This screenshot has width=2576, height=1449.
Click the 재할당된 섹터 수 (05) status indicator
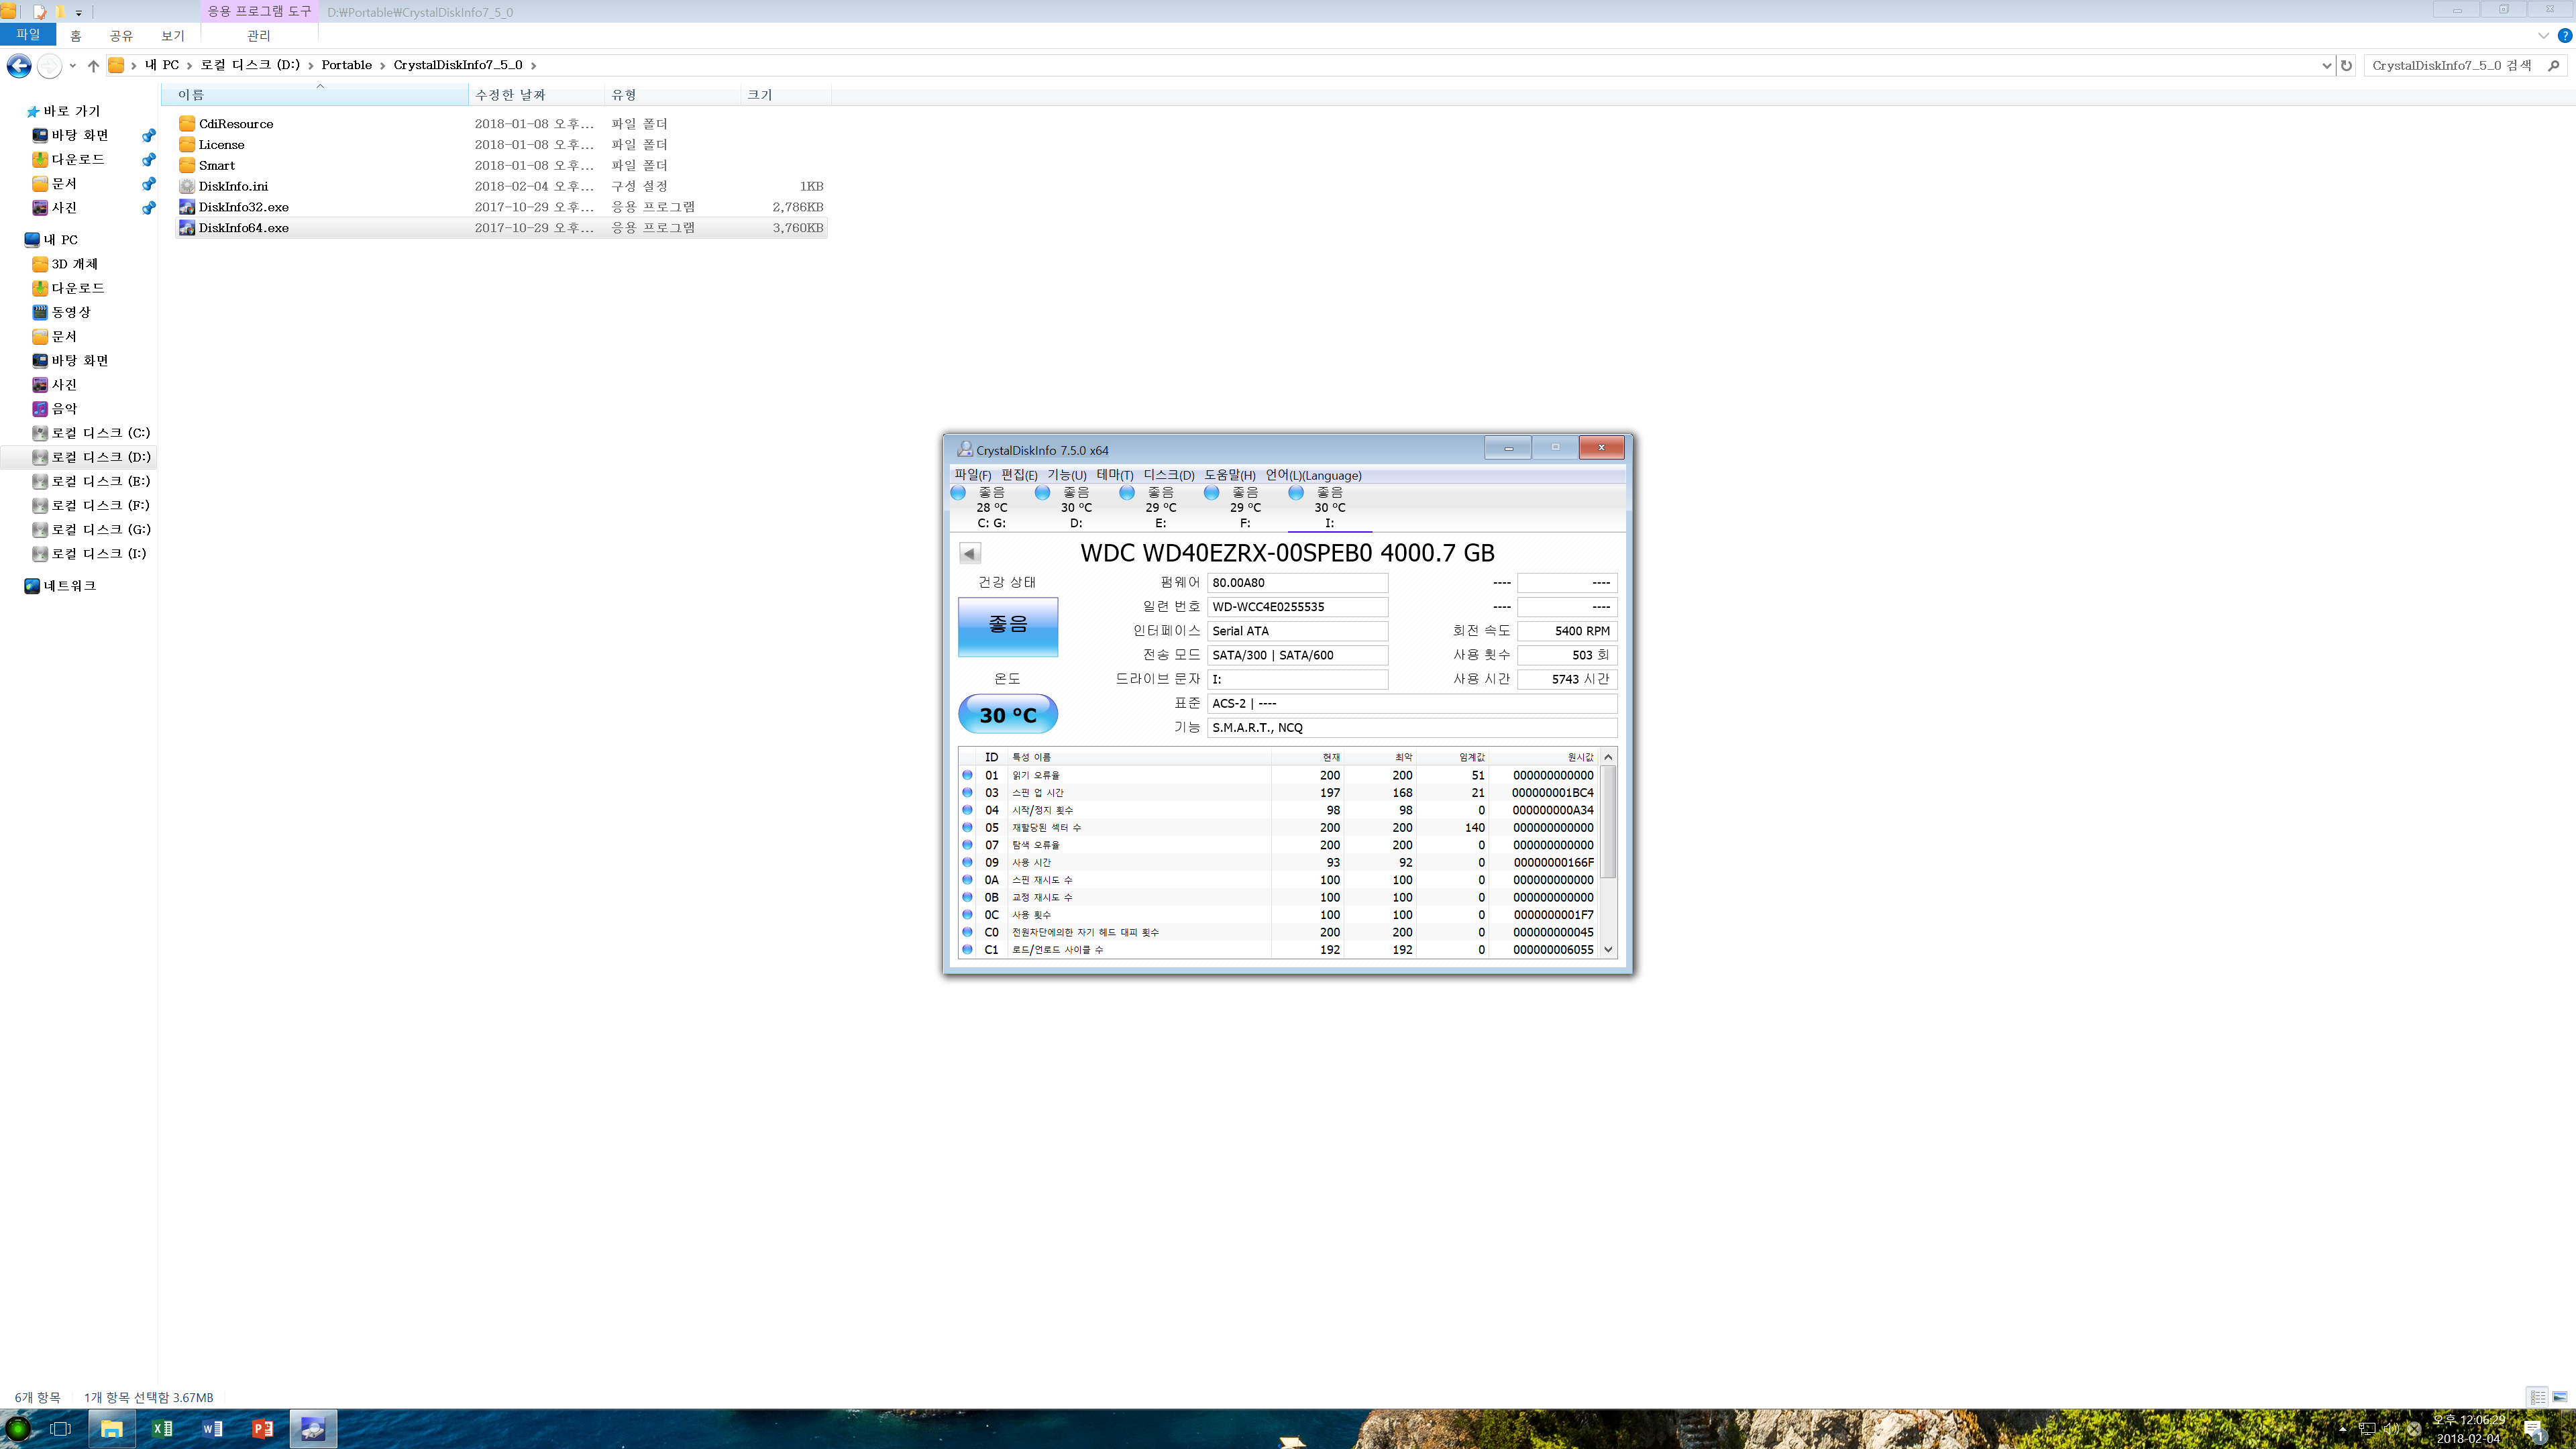(967, 827)
